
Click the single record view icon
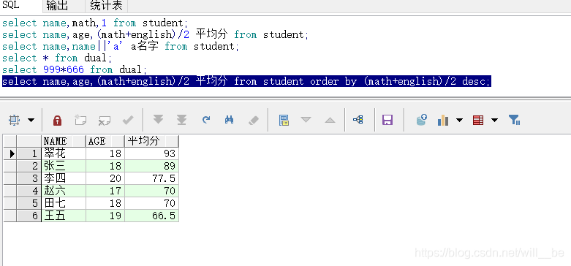coord(284,120)
